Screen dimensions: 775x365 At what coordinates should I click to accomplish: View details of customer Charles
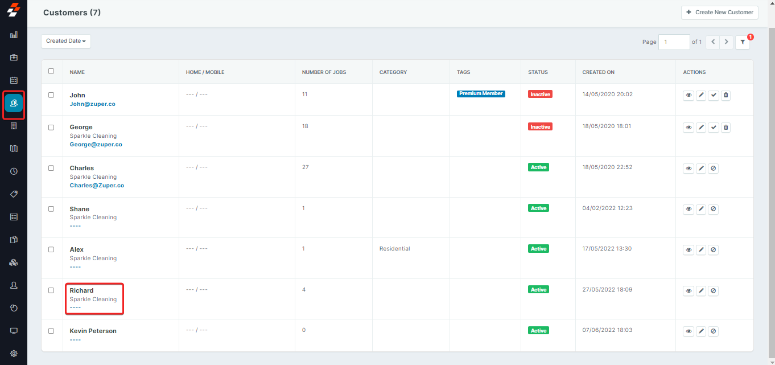(688, 168)
